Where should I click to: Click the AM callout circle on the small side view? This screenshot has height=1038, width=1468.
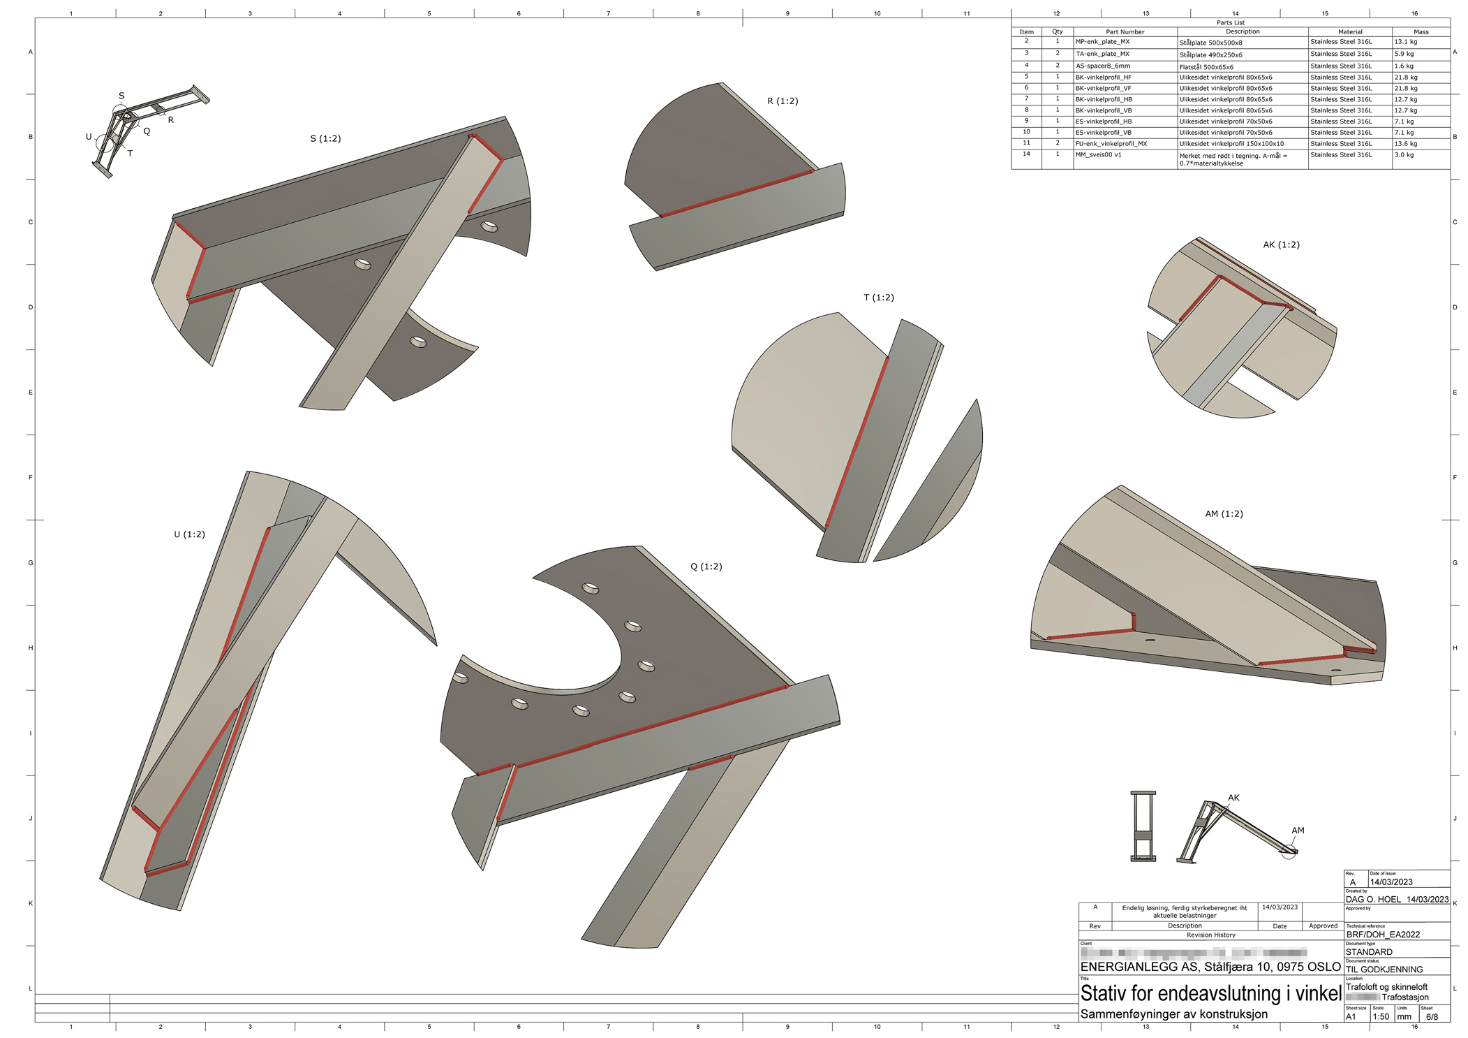click(x=1289, y=852)
